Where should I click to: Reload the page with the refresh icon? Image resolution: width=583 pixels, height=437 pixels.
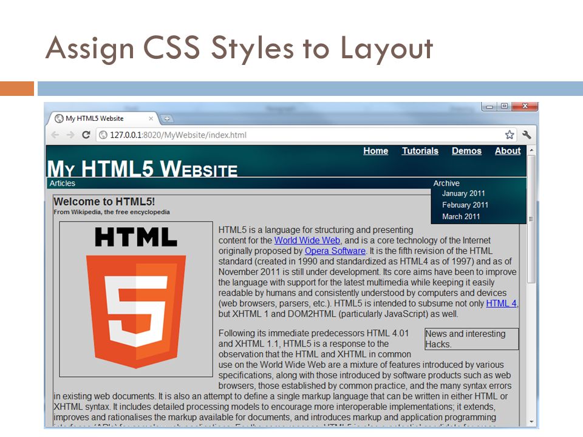tap(86, 135)
